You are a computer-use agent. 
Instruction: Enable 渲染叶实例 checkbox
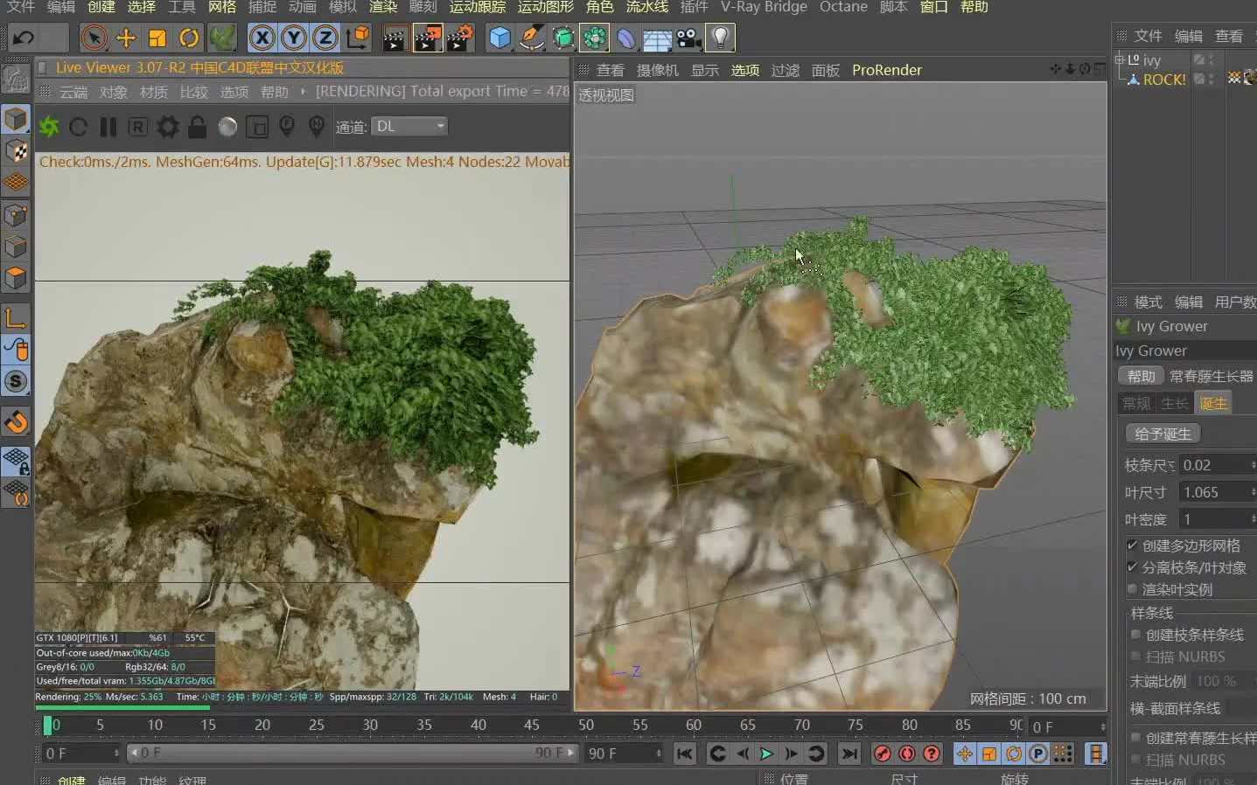coord(1132,589)
